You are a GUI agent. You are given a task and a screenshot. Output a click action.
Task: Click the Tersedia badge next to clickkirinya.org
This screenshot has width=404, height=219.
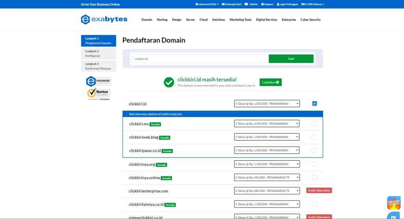click(x=161, y=165)
